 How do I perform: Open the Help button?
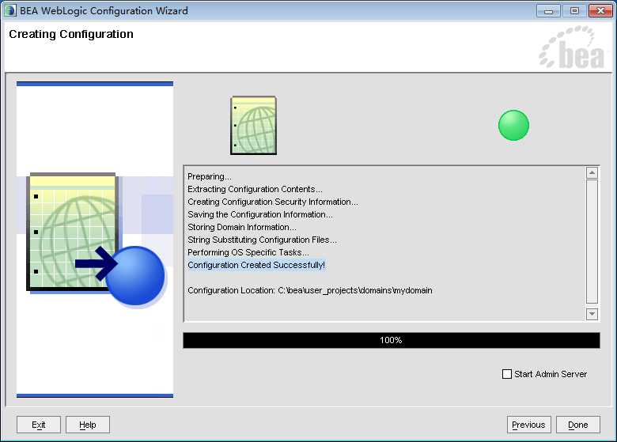click(x=87, y=425)
